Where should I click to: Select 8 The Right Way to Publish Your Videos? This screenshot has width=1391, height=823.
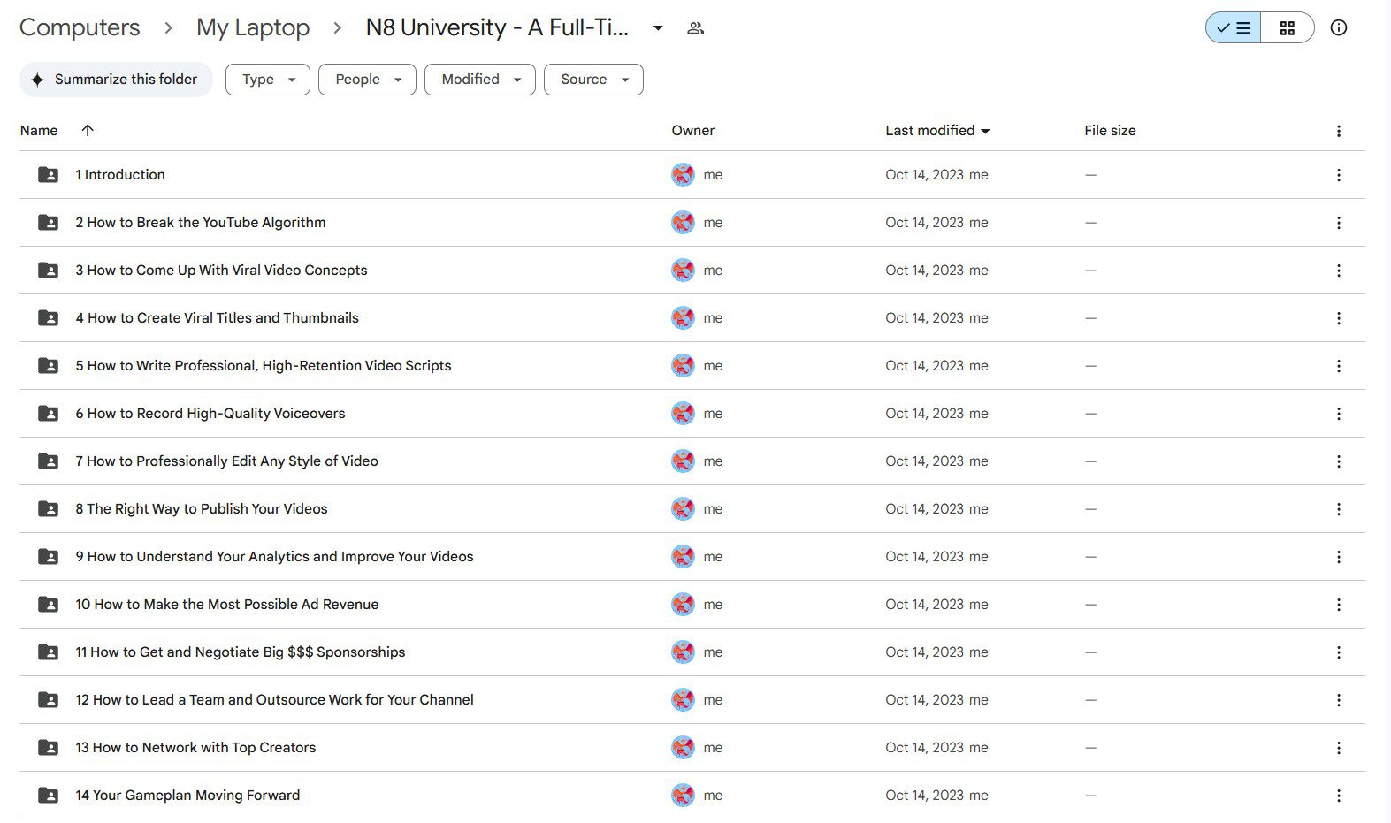tap(692, 509)
